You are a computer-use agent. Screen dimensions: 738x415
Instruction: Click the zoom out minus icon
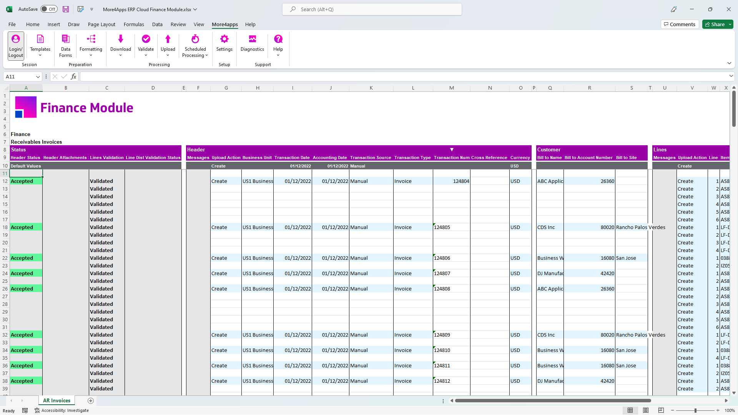point(673,410)
